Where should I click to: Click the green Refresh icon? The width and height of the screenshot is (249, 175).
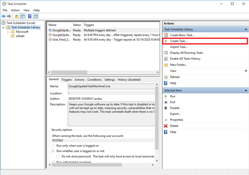(166, 77)
